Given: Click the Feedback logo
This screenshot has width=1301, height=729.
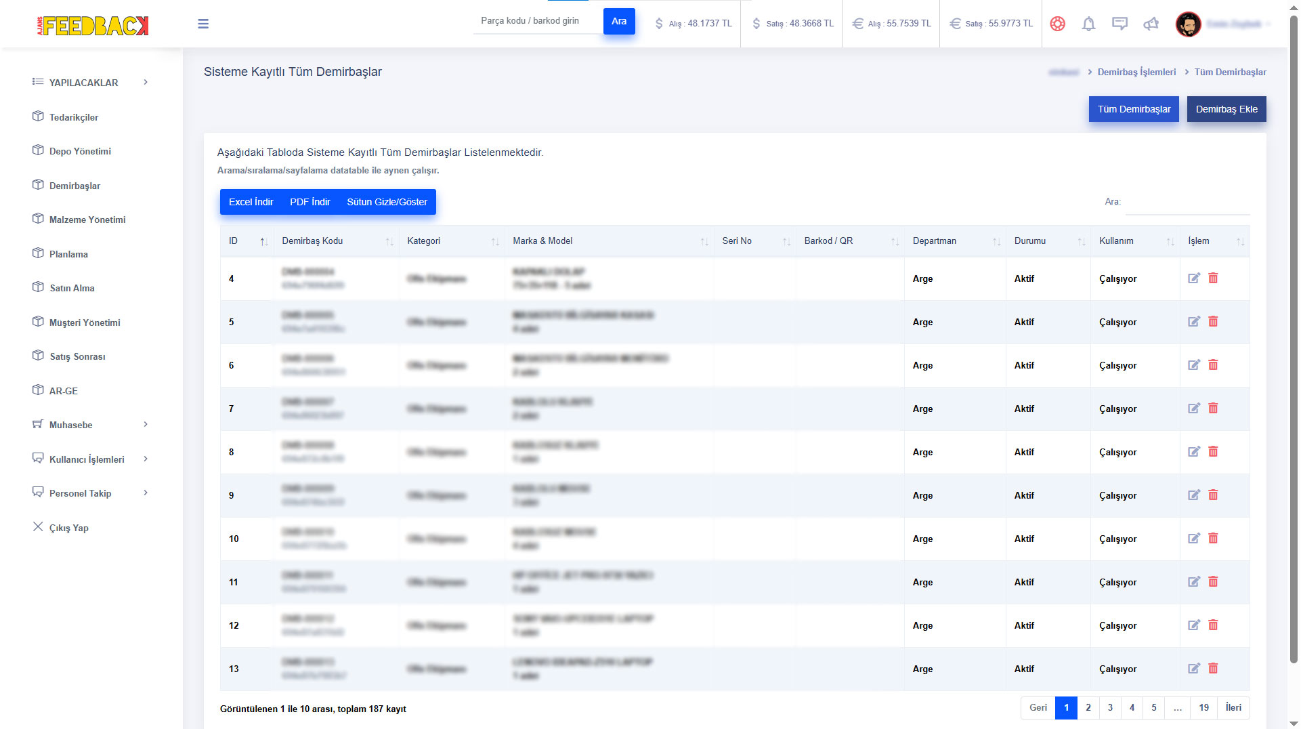Looking at the screenshot, I should [92, 26].
